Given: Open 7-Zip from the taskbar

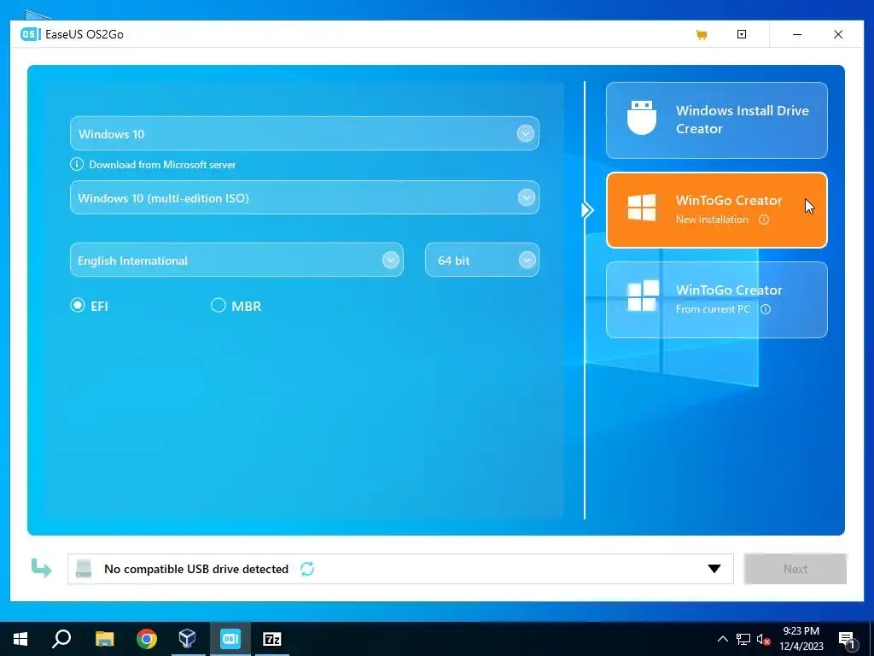Looking at the screenshot, I should coord(272,639).
